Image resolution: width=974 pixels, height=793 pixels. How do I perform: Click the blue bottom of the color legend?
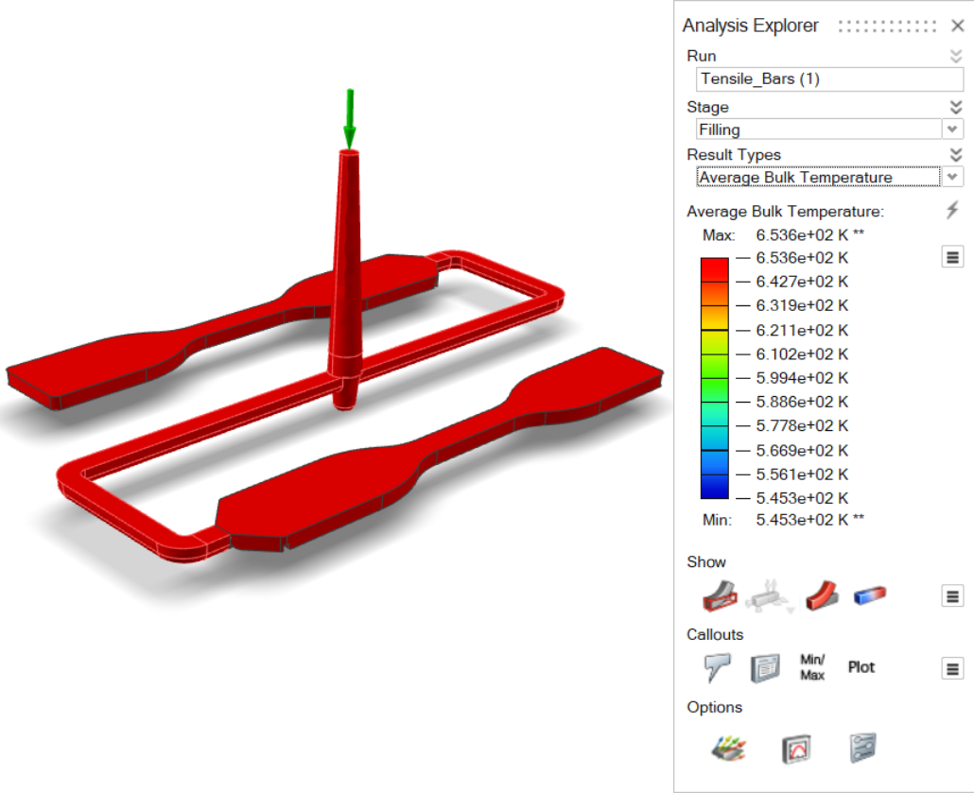pyautogui.click(x=714, y=486)
